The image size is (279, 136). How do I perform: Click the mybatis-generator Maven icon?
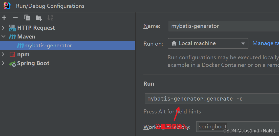[x=20, y=46]
